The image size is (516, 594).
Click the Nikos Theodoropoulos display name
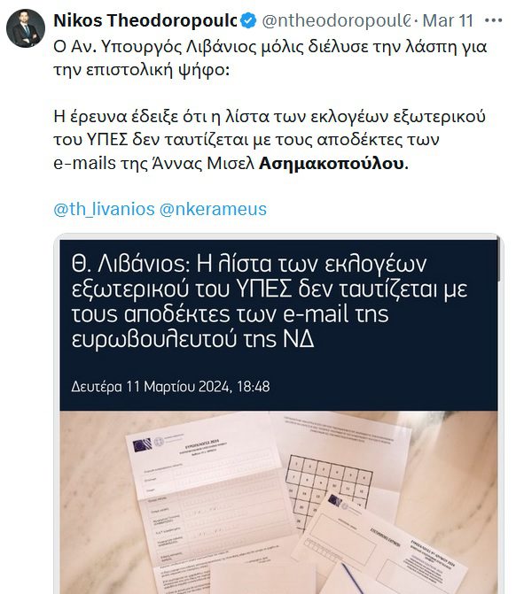point(145,20)
